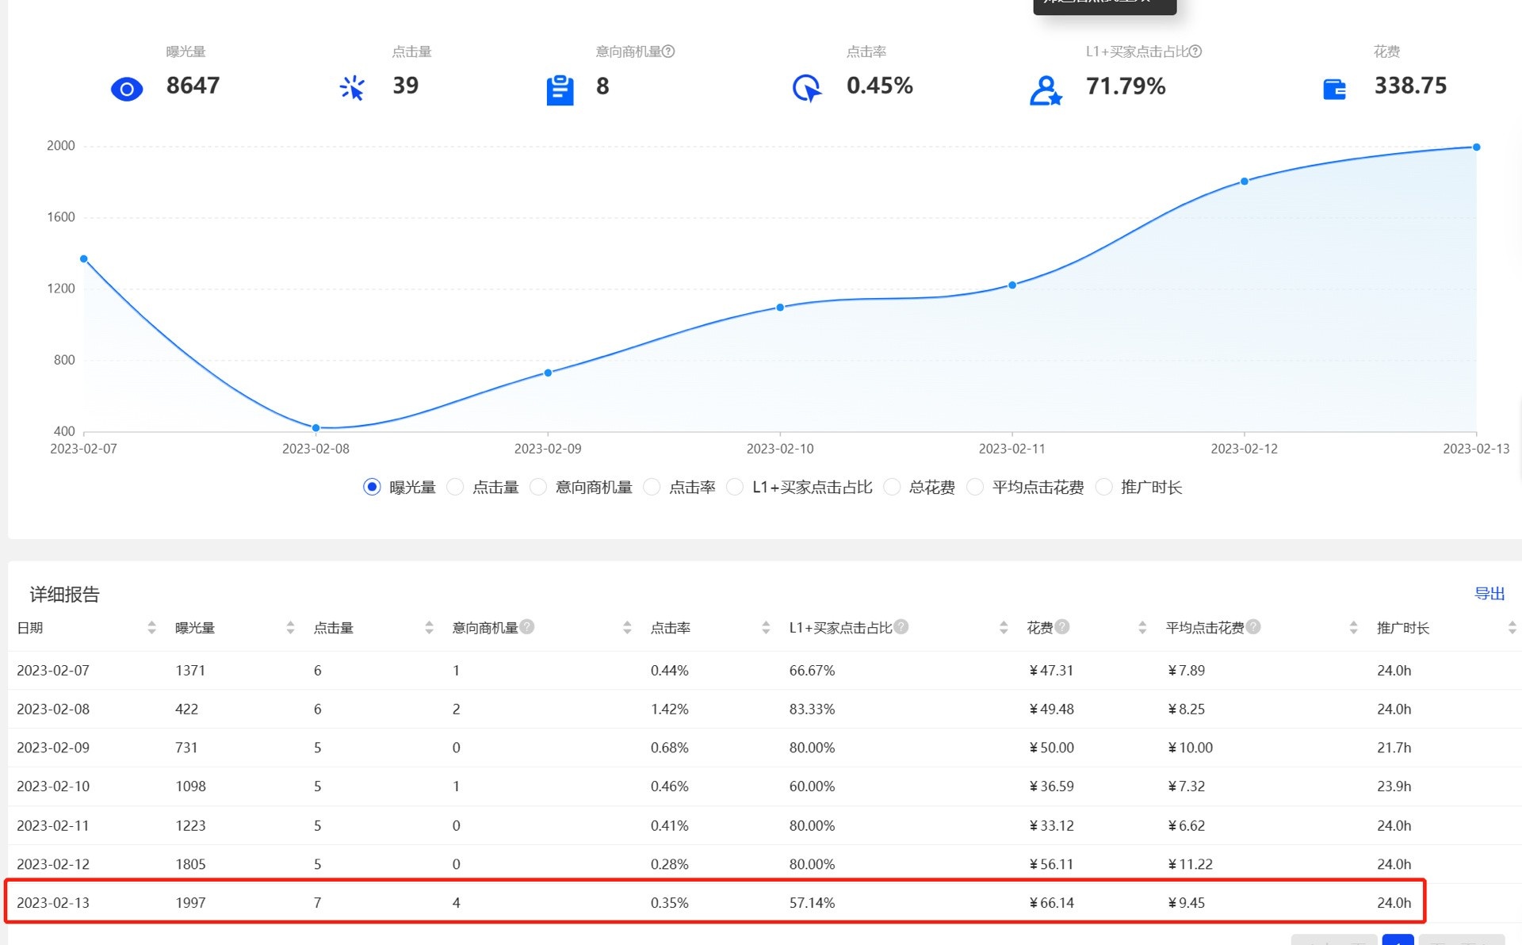The height and width of the screenshot is (945, 1522).
Task: Sort table by L1+买家点击占比 column arrows
Action: 1004,628
